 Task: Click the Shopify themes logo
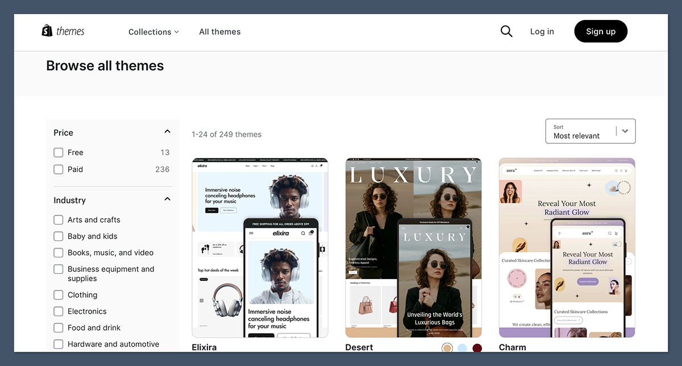coord(63,31)
